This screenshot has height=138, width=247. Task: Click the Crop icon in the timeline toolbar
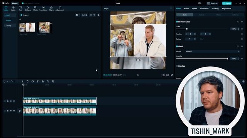pyautogui.click(x=53, y=81)
